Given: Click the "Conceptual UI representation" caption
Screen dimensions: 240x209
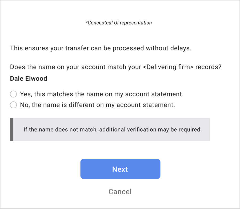Looking at the screenshot, I should [119, 23].
